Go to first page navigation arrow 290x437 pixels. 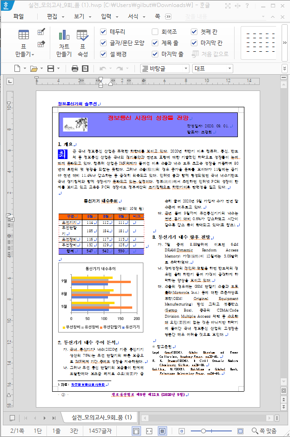click(26, 418)
